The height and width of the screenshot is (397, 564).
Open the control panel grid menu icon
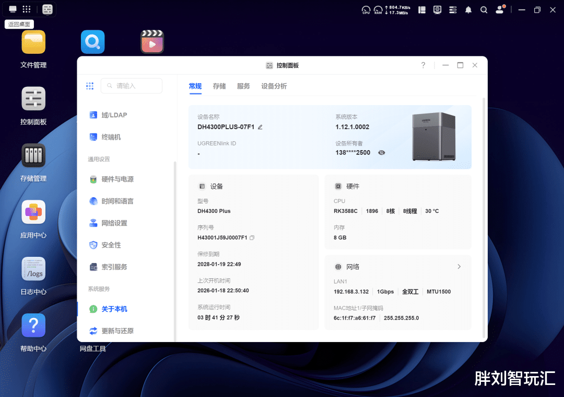tap(90, 86)
